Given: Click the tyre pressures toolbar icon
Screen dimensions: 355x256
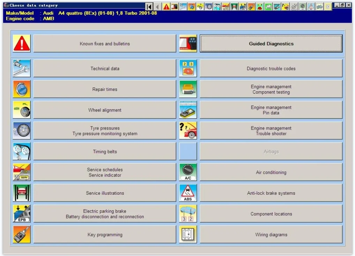Looking at the screenshot, I should [x=209, y=7].
